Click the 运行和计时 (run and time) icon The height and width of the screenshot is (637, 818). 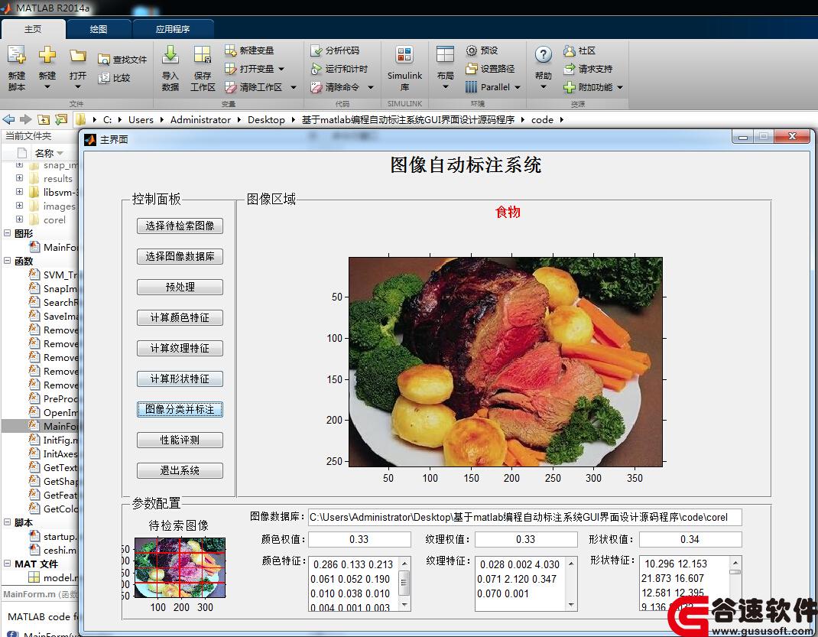tap(316, 68)
